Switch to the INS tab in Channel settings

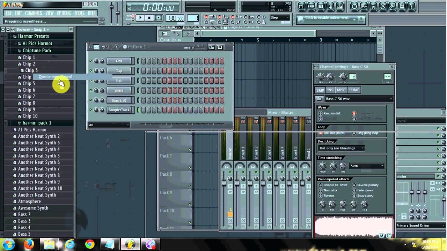pos(330,90)
